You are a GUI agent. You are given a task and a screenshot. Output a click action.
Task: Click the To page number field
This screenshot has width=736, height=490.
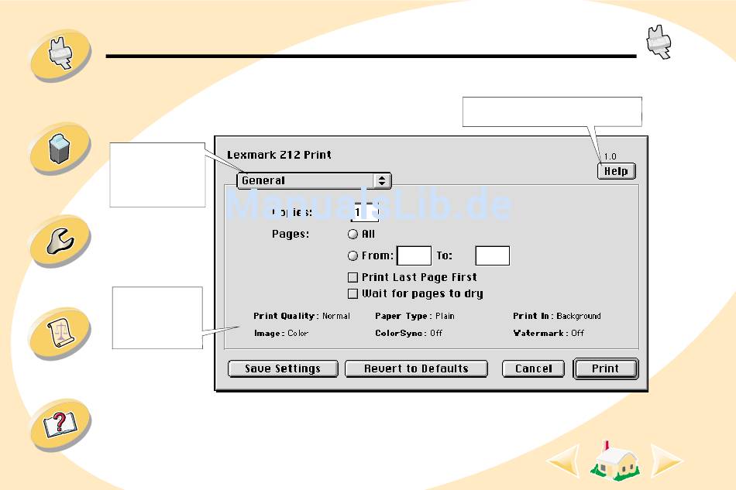493,255
